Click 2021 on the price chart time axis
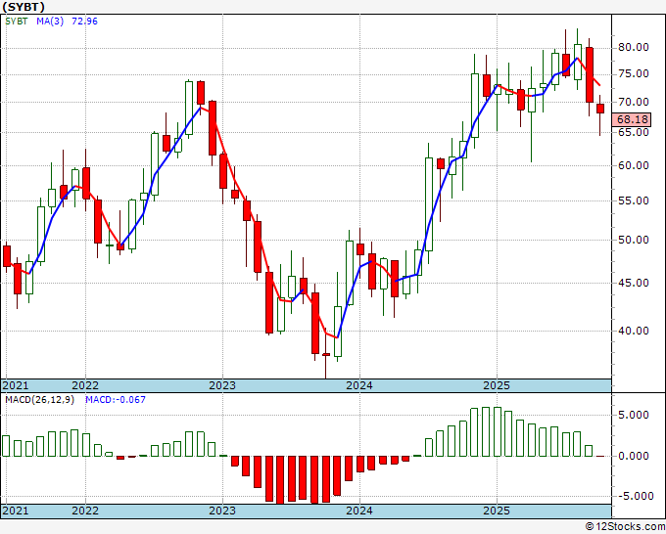Screen dimensions: 666x534 [x=16, y=385]
